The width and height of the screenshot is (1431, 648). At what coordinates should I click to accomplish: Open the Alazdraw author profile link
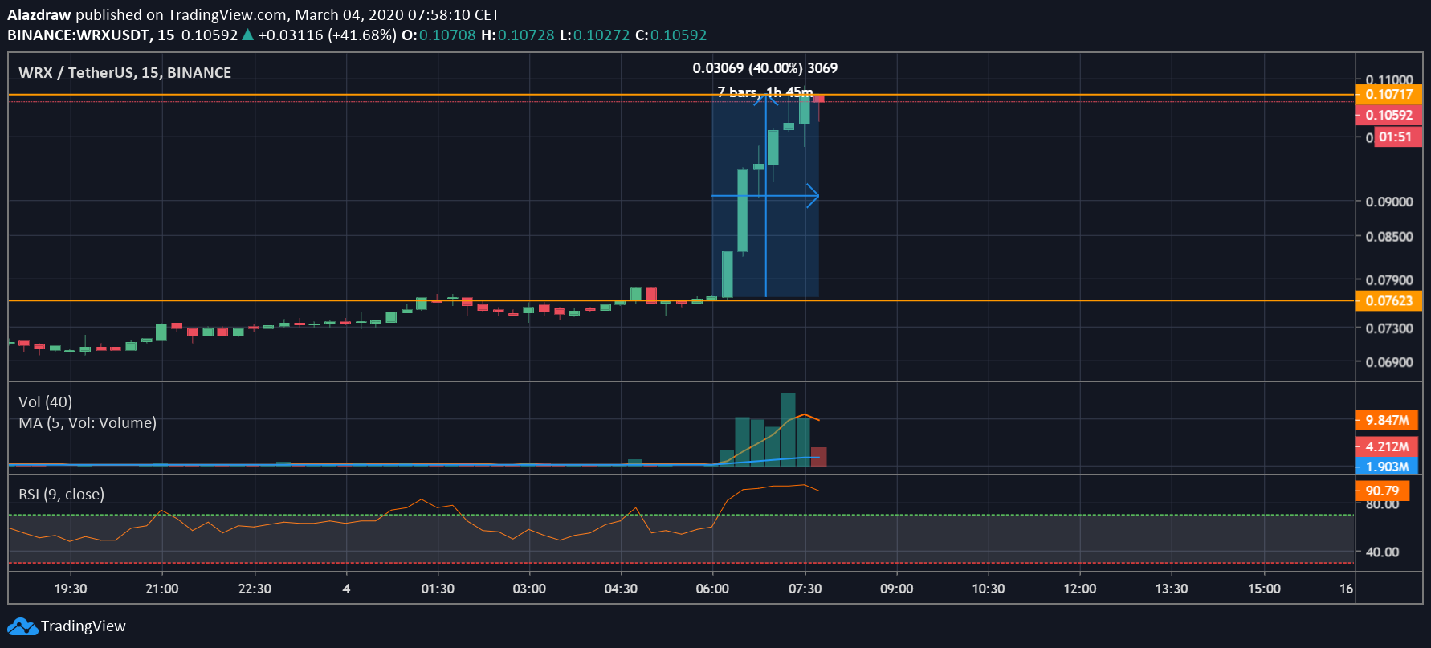pyautogui.click(x=39, y=15)
